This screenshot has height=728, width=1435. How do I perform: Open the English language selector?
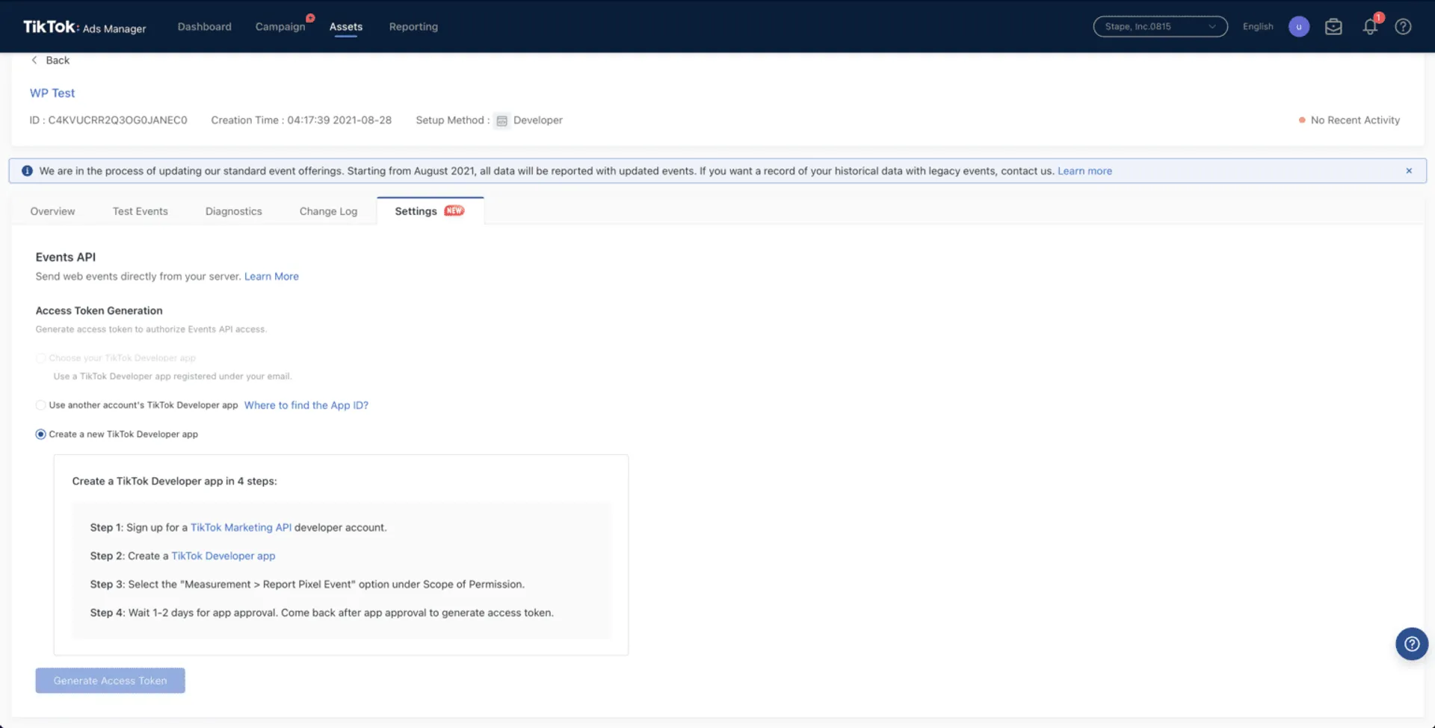click(1258, 27)
